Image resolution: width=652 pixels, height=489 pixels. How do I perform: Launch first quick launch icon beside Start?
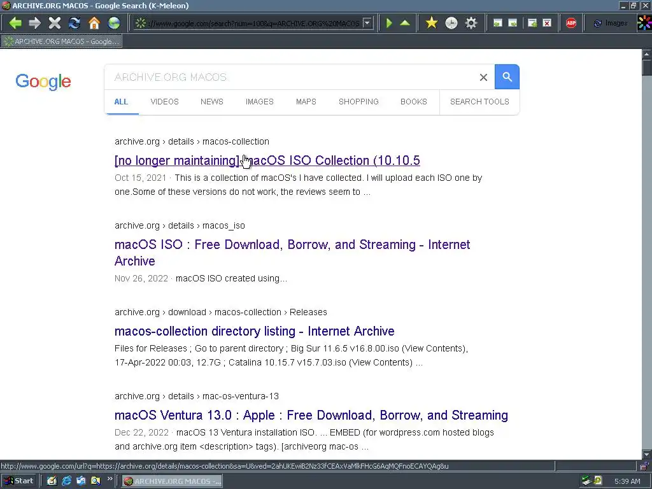tap(52, 481)
